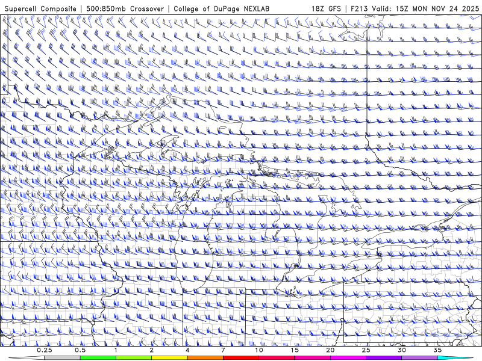
Task: Click the '15' colorbar label
Action: [295, 350]
